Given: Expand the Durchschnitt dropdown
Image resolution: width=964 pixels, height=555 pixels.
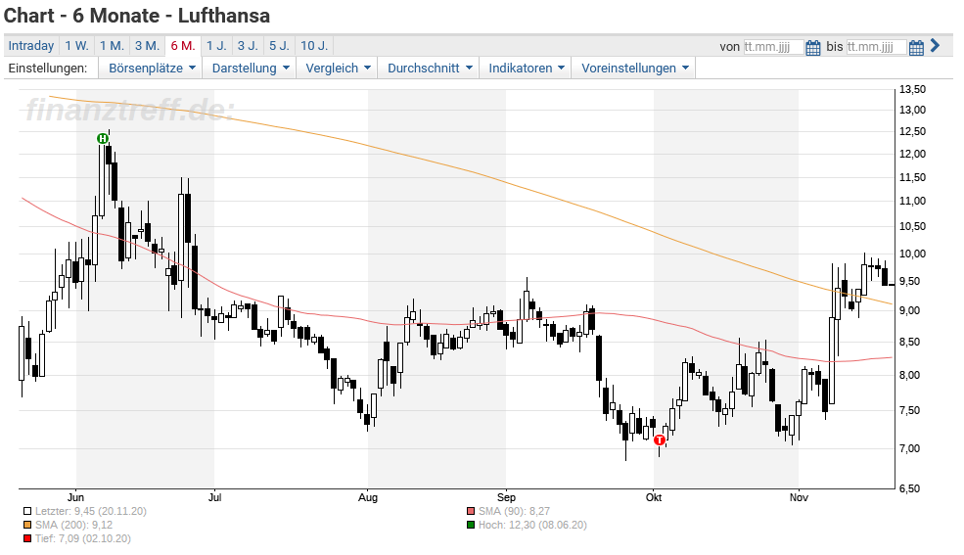Looking at the screenshot, I should pyautogui.click(x=429, y=69).
